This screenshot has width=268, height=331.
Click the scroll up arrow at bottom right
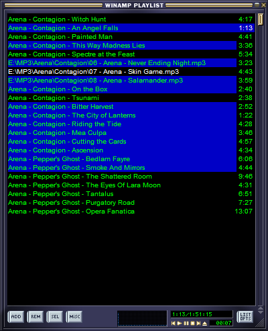point(261,308)
